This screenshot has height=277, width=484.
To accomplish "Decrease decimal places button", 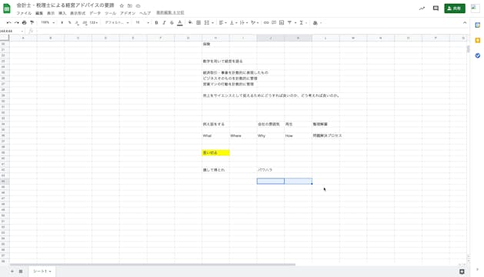I will [x=77, y=22].
